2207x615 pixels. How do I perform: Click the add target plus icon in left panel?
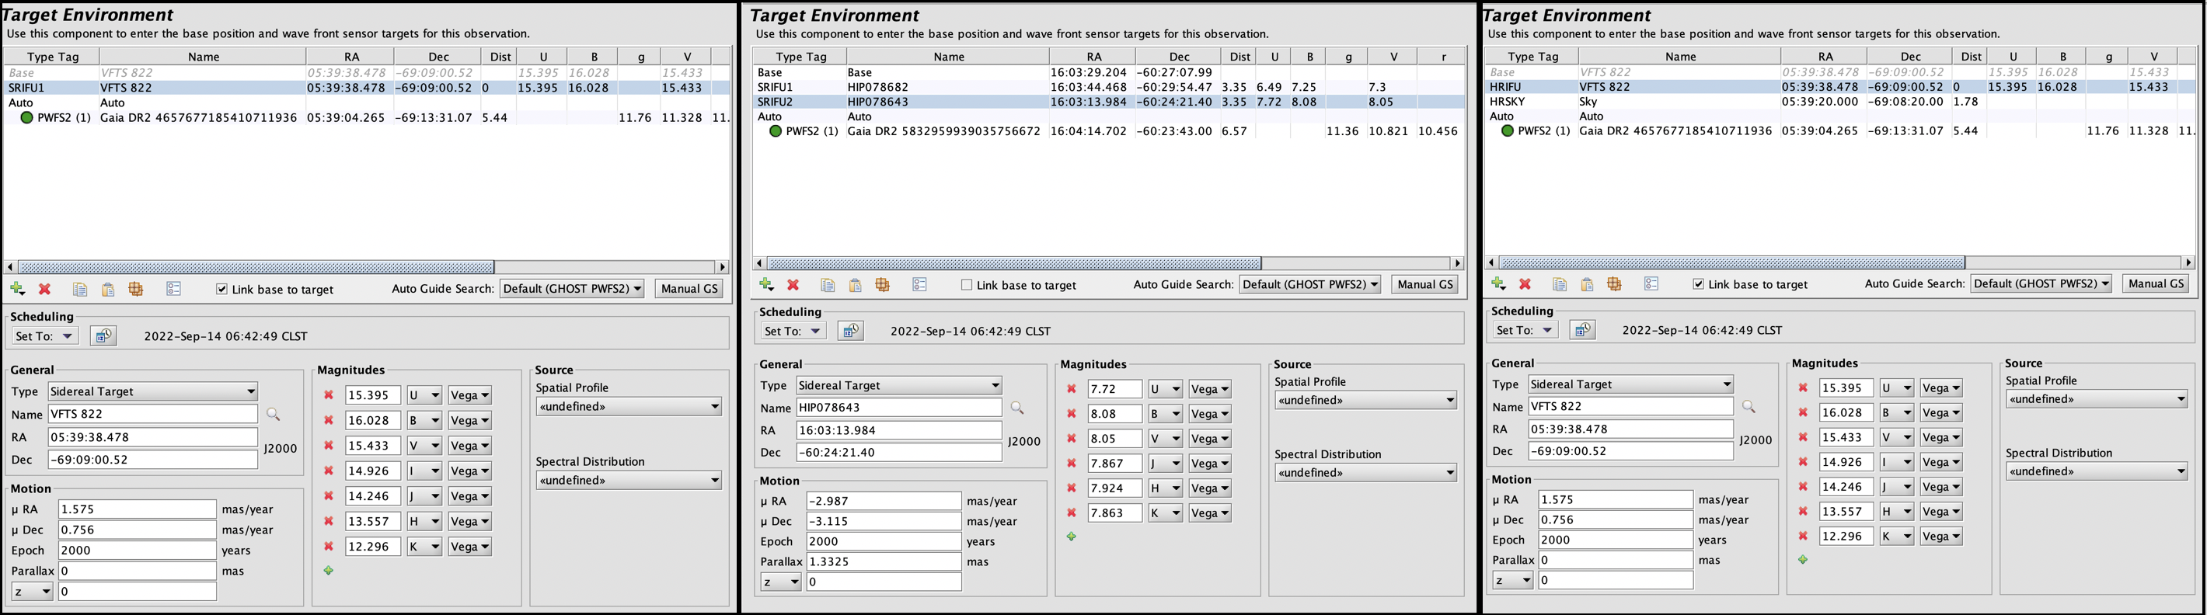pyautogui.click(x=17, y=290)
